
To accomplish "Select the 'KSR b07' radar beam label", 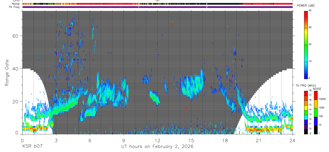I will pos(32,147).
